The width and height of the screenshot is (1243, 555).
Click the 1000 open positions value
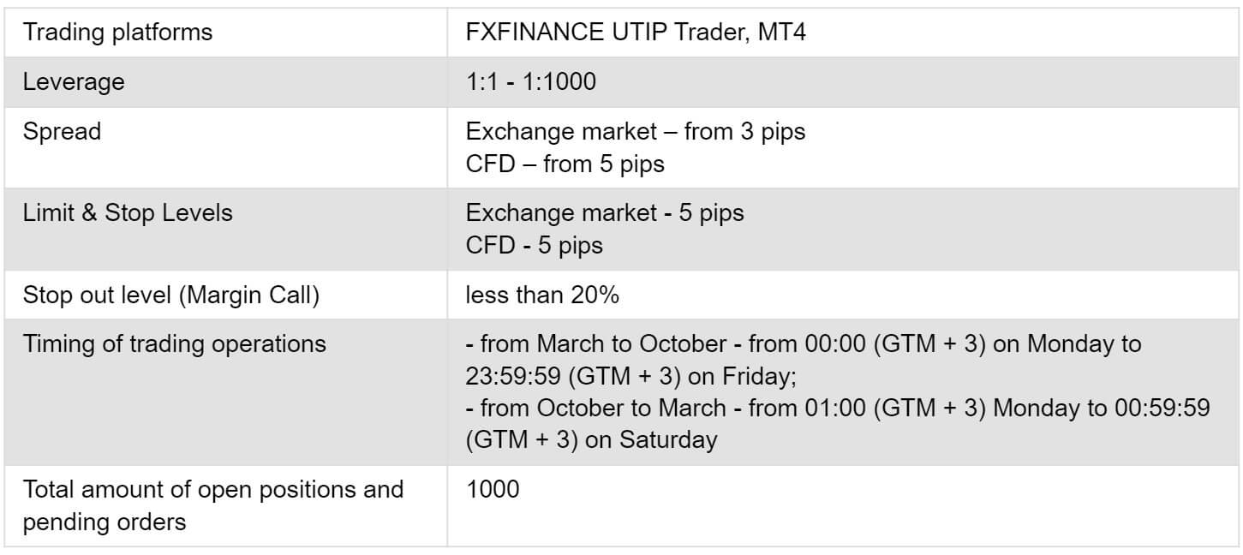tap(493, 490)
